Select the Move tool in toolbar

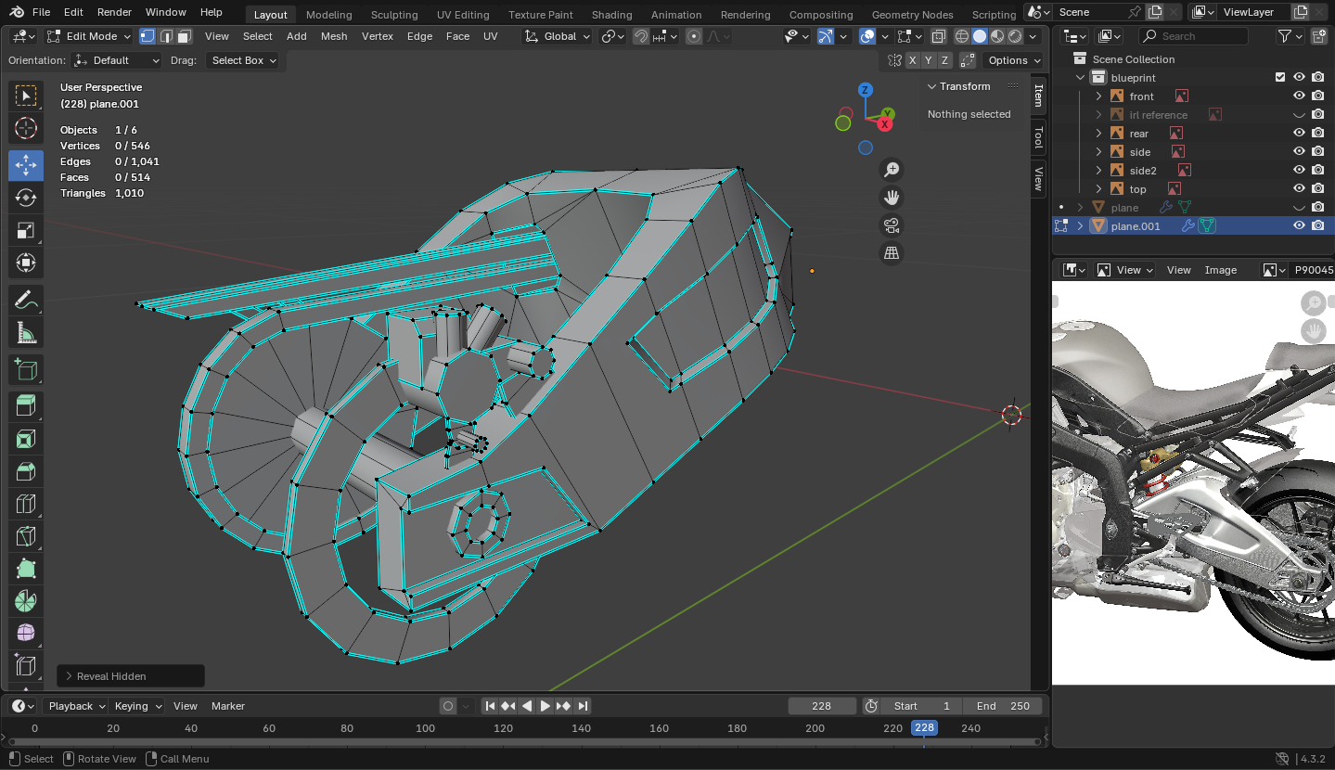pos(26,165)
